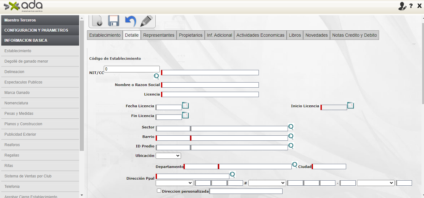
Task: Open the dropdown after the # symbol
Action: (267, 183)
